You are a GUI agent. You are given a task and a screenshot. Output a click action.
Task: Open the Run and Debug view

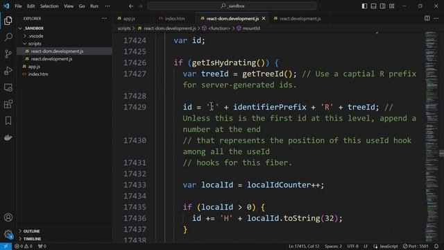point(8,71)
